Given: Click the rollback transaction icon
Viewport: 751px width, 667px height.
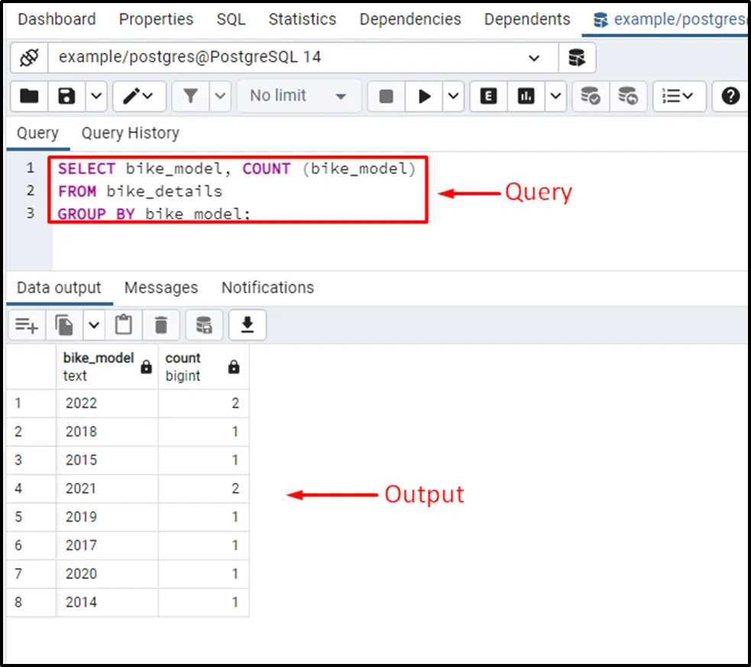Looking at the screenshot, I should coord(628,96).
